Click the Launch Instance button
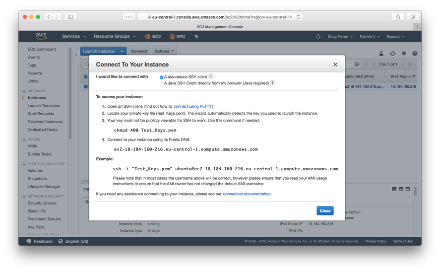The width and height of the screenshot is (440, 272). 99,51
